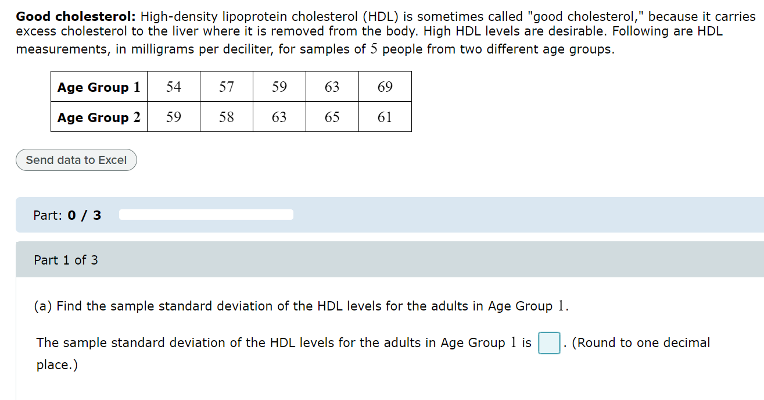Viewport: 764px width, 400px height.
Task: Click the table cell containing 59 in Group 2
Action: (x=173, y=117)
